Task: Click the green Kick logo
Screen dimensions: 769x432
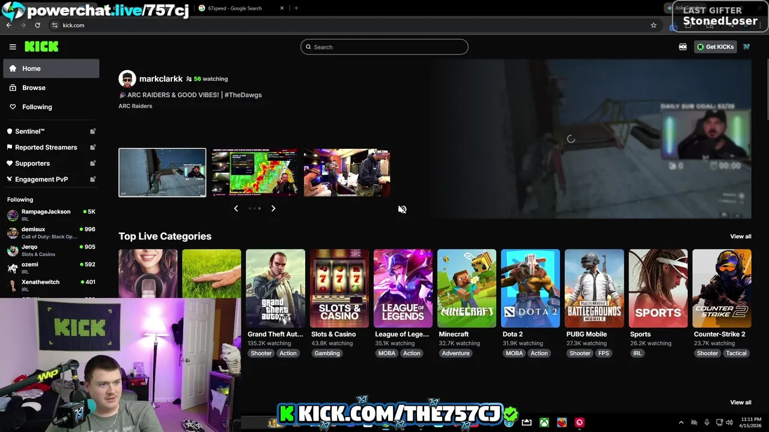Action: [x=41, y=47]
